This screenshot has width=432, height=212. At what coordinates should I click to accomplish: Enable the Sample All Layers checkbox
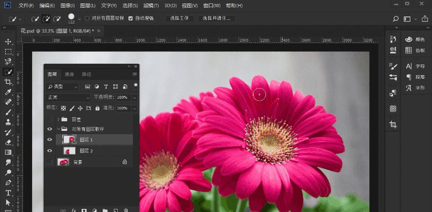point(87,19)
